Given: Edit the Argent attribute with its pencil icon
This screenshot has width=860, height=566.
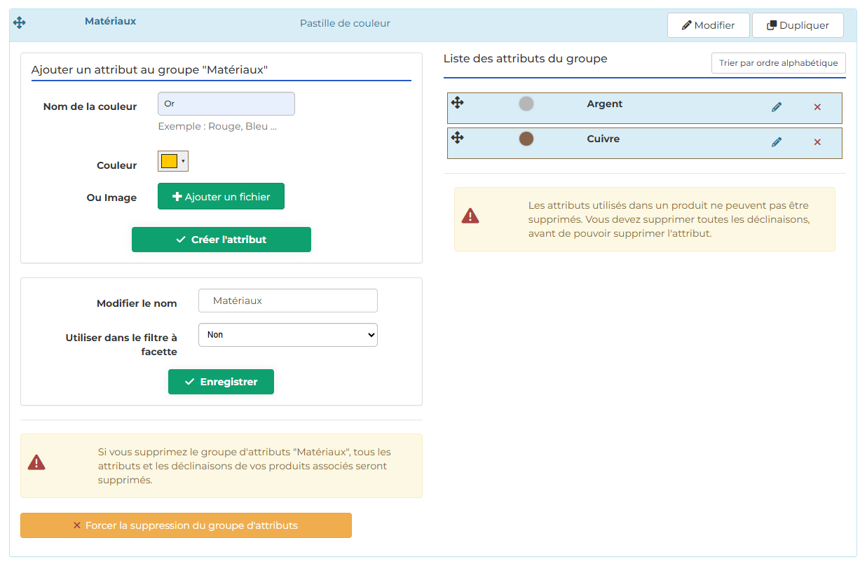Looking at the screenshot, I should tap(777, 107).
